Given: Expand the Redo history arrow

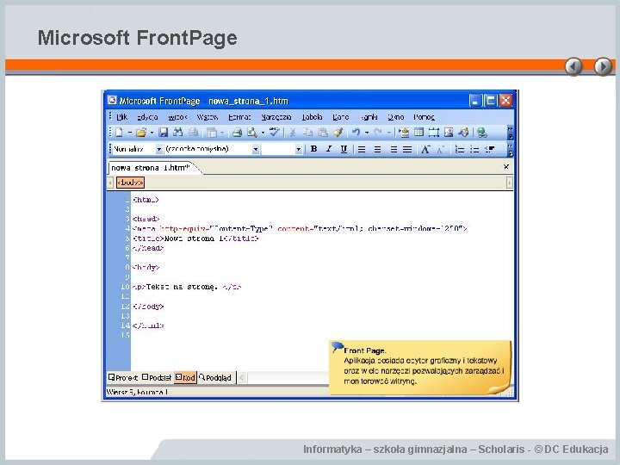Looking at the screenshot, I should [389, 133].
